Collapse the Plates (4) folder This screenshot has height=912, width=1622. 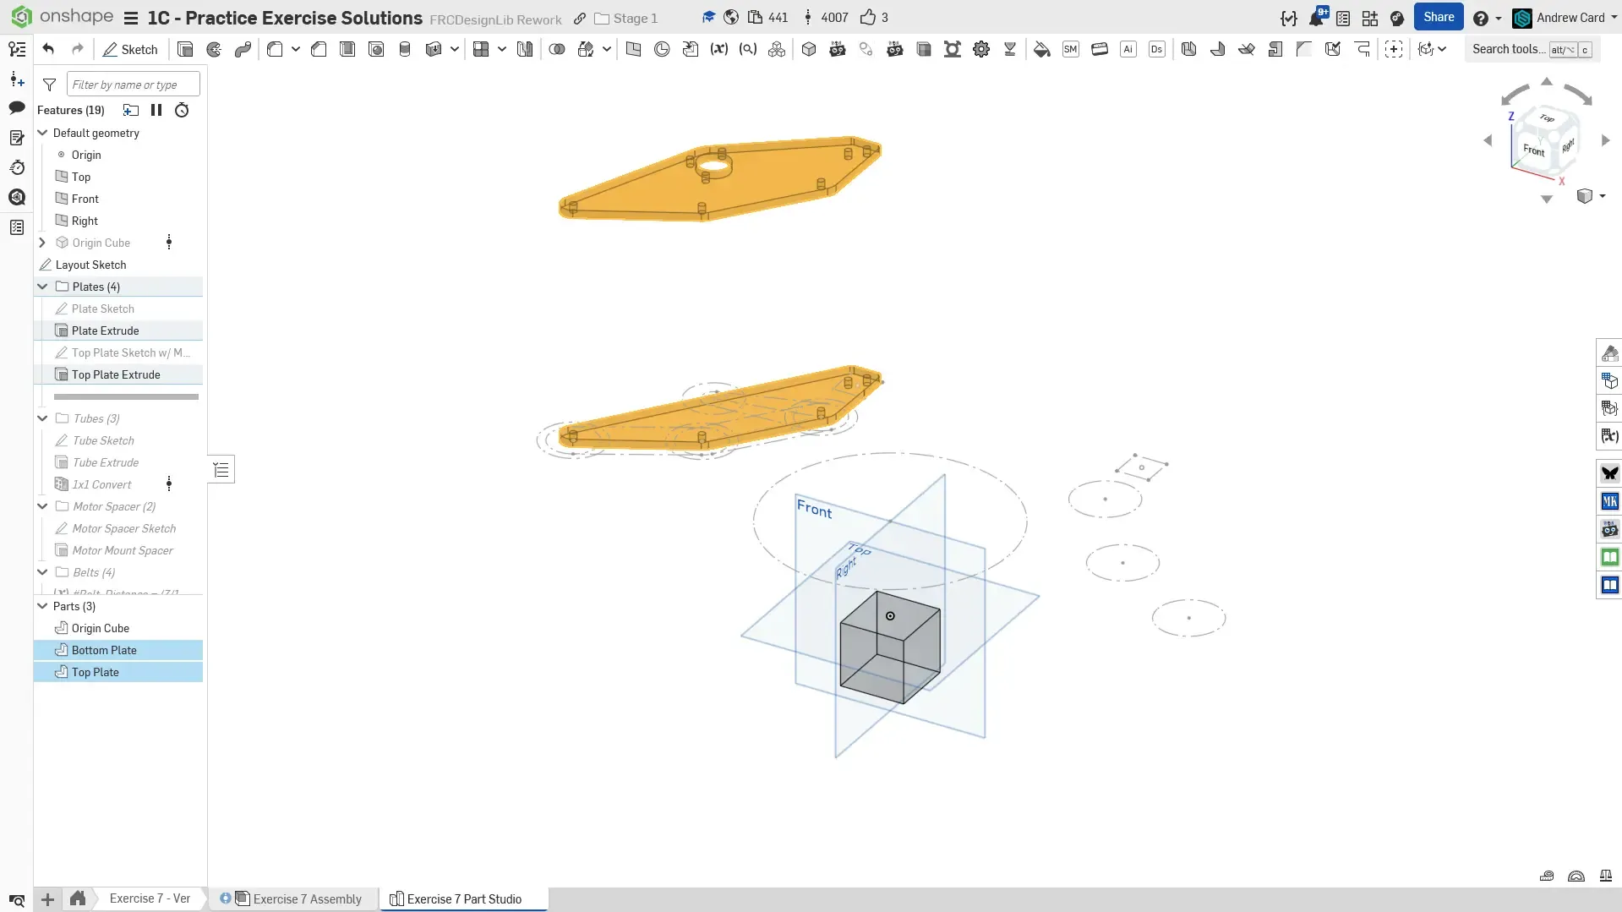42,287
